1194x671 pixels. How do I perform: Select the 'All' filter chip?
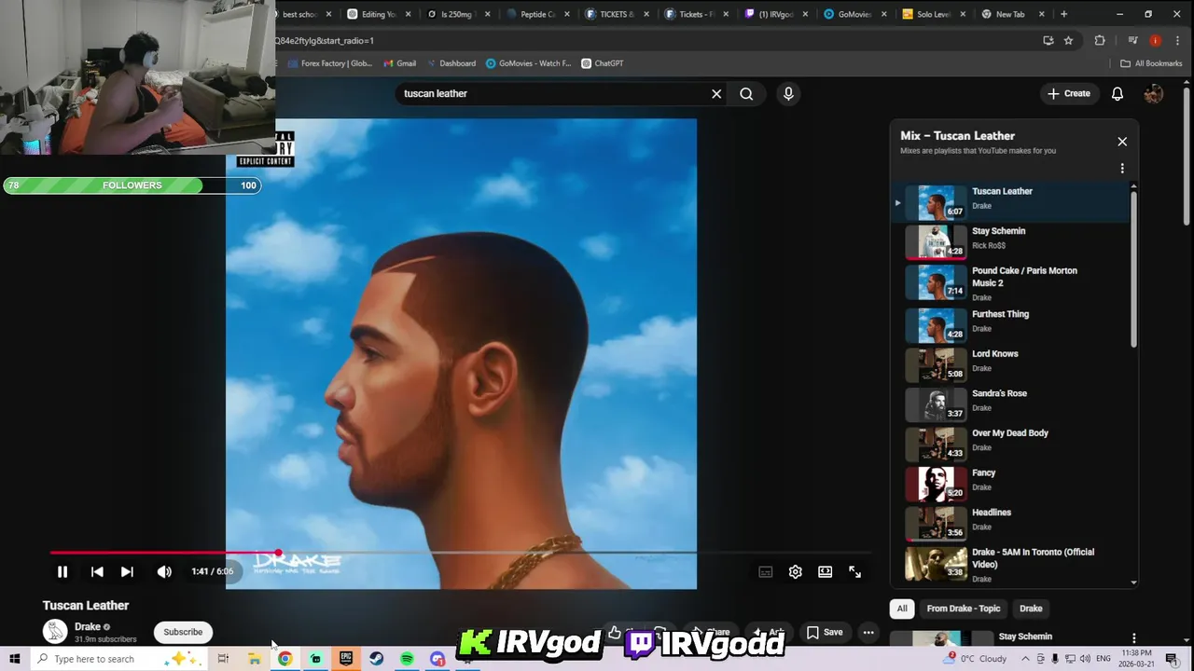click(x=902, y=609)
